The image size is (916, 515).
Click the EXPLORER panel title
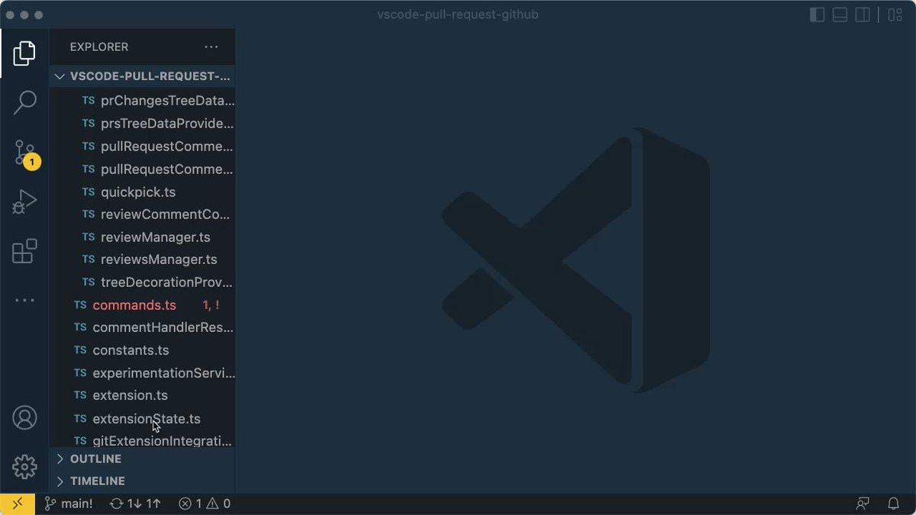(x=99, y=47)
